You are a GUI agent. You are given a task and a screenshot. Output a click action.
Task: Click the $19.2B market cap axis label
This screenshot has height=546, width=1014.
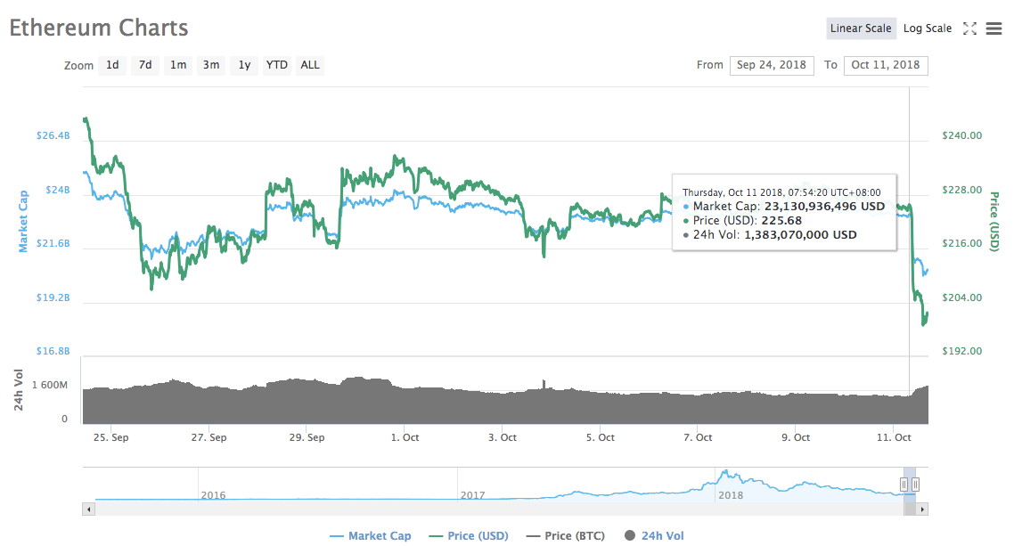click(x=53, y=297)
